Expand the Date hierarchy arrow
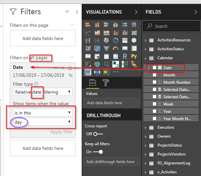Viewport: 201px width, 176px height. pyautogui.click(x=149, y=67)
